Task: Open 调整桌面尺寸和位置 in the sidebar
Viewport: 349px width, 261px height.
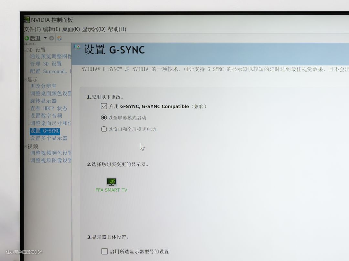Action: (x=51, y=123)
